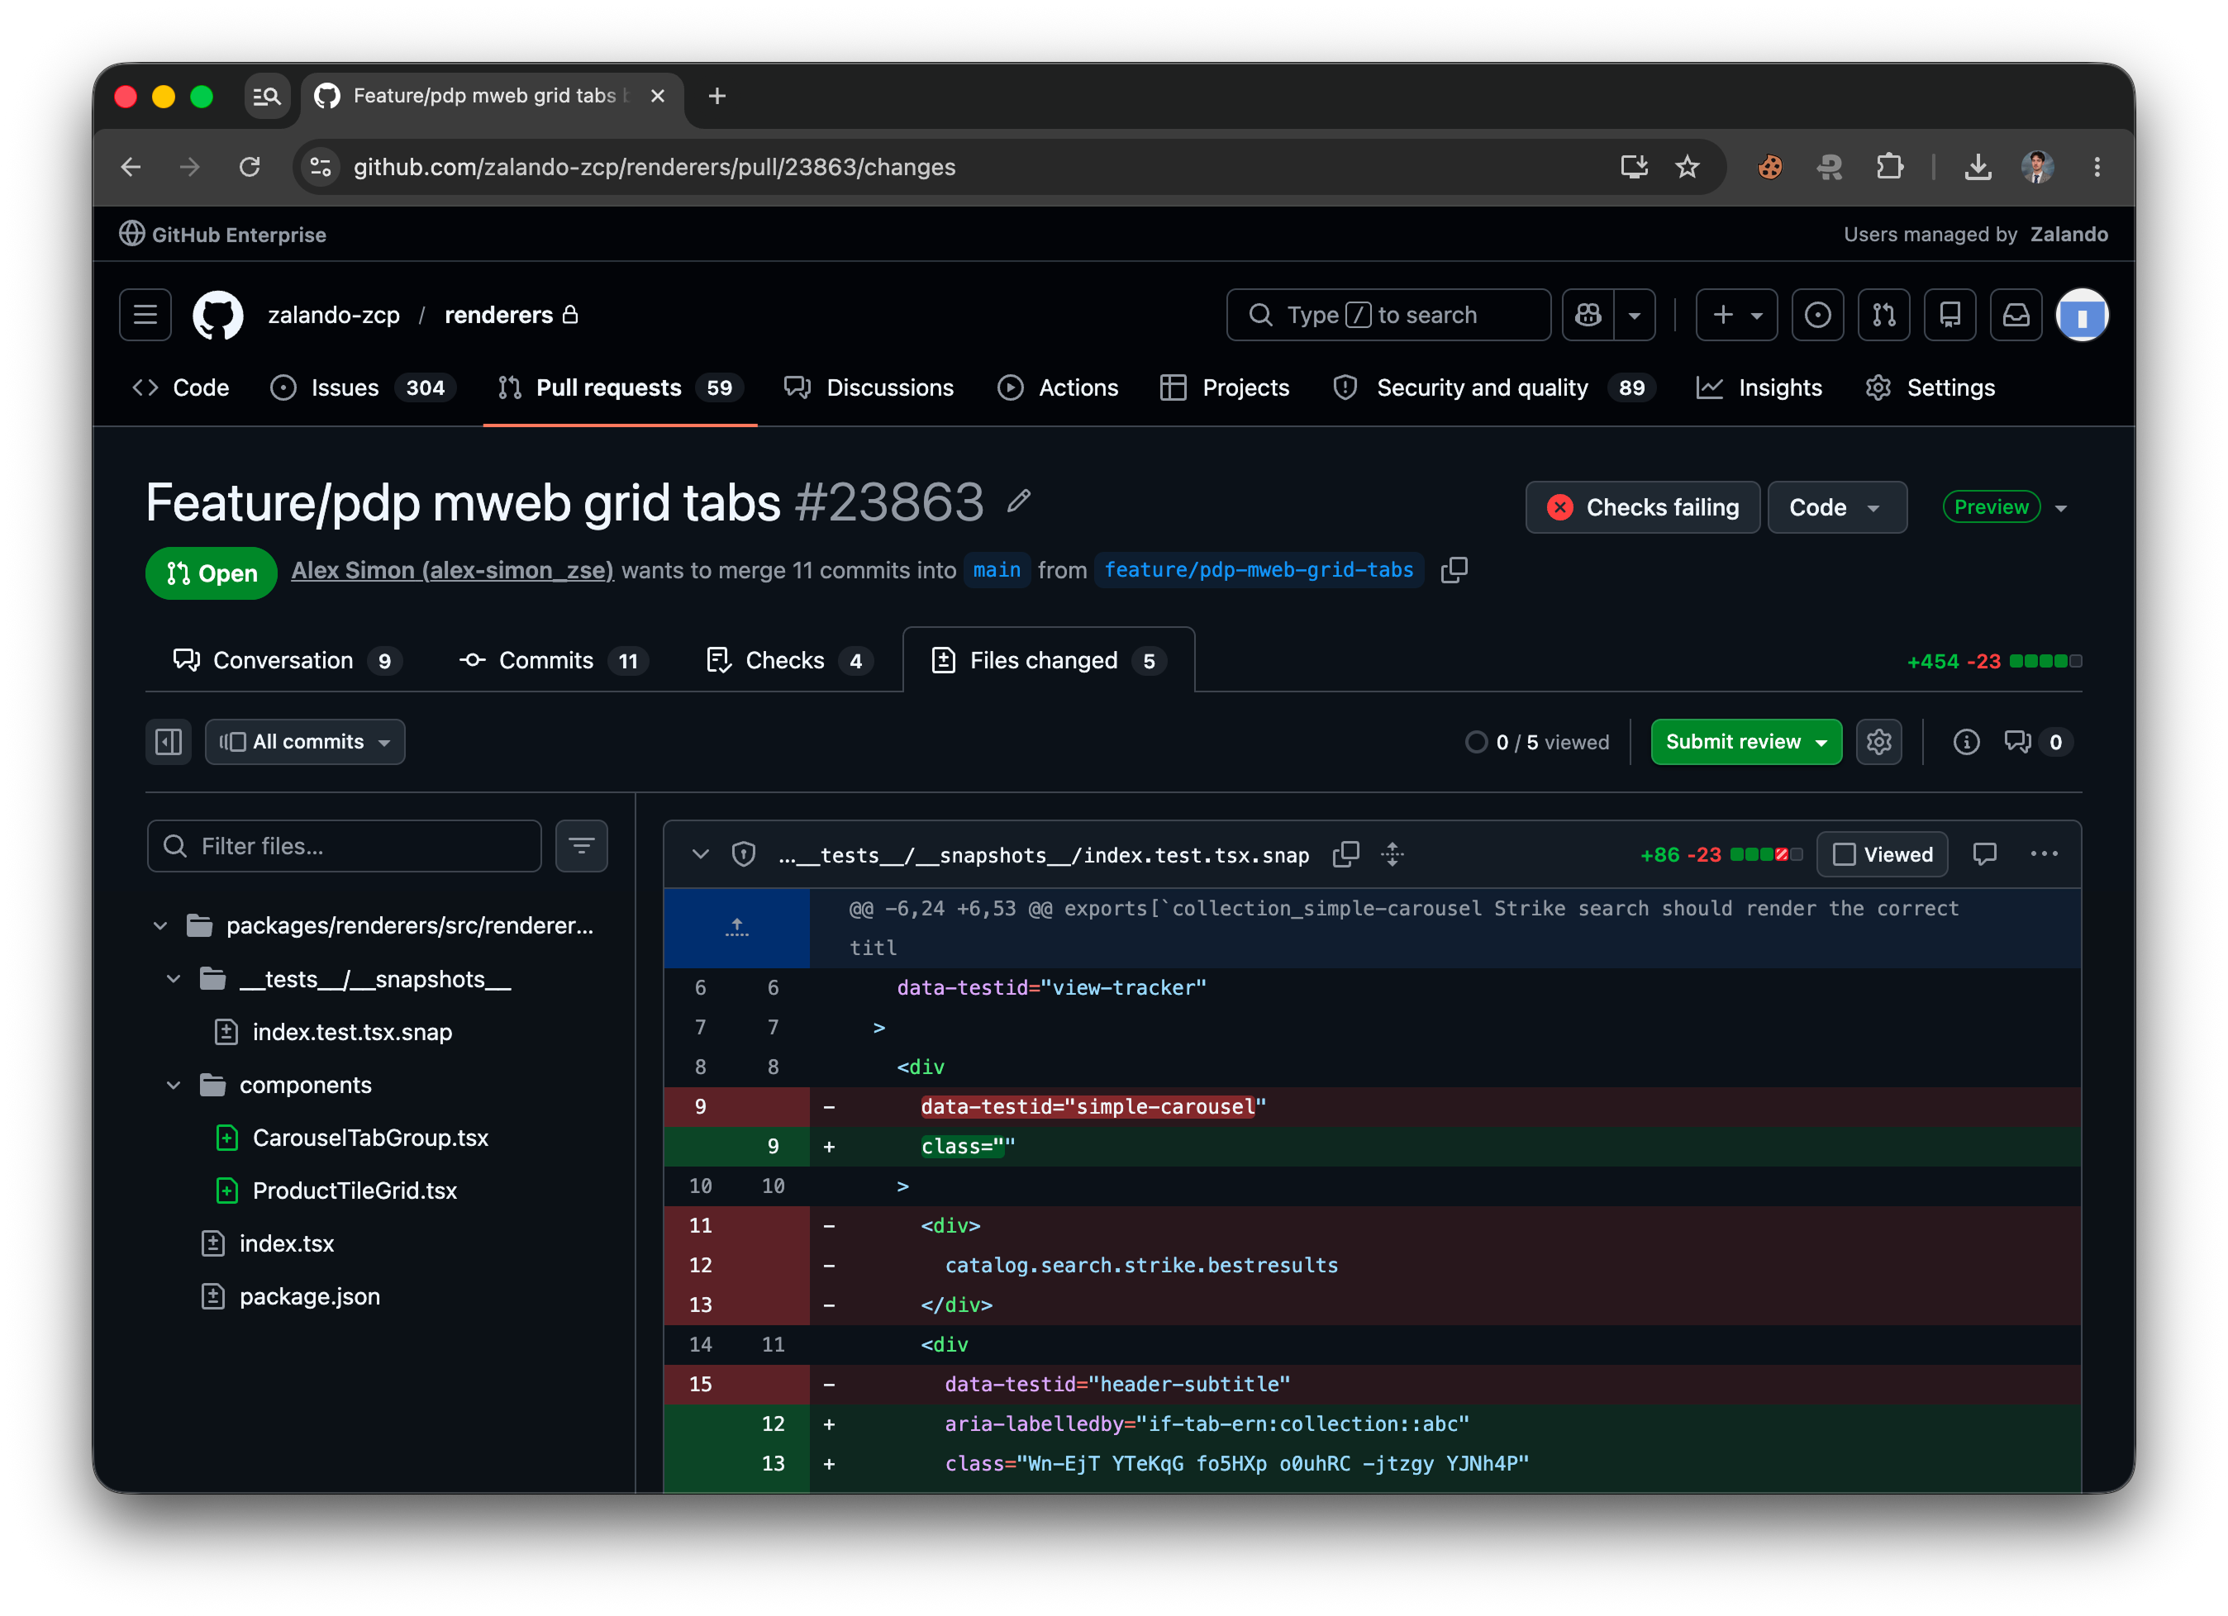Open the Chrome three-dot menu

coord(2097,167)
